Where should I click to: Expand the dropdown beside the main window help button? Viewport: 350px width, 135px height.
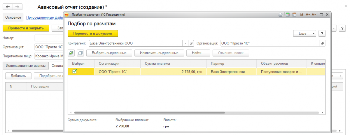pyautogui.click(x=334, y=28)
